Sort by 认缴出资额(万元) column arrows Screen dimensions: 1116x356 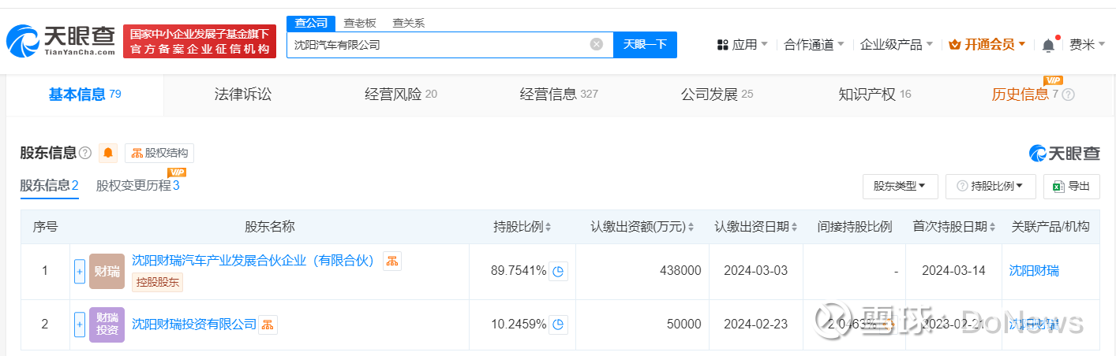pos(691,227)
